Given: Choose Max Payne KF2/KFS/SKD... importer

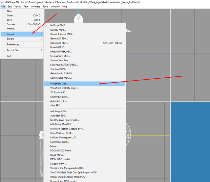Looking at the screenshot, I should coord(85,65).
